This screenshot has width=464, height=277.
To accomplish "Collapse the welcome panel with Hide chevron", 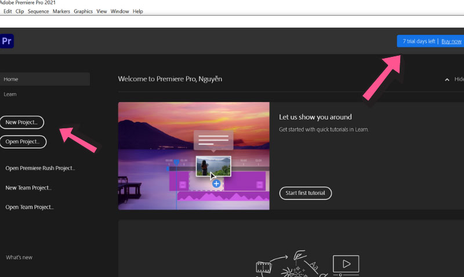I will (447, 79).
